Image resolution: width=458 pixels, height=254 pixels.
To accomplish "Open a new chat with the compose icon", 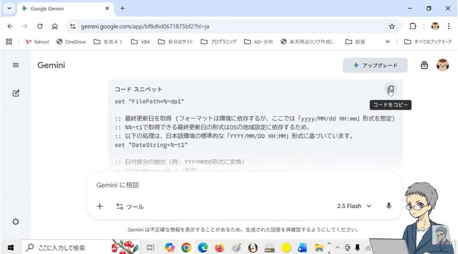I will coord(15,93).
